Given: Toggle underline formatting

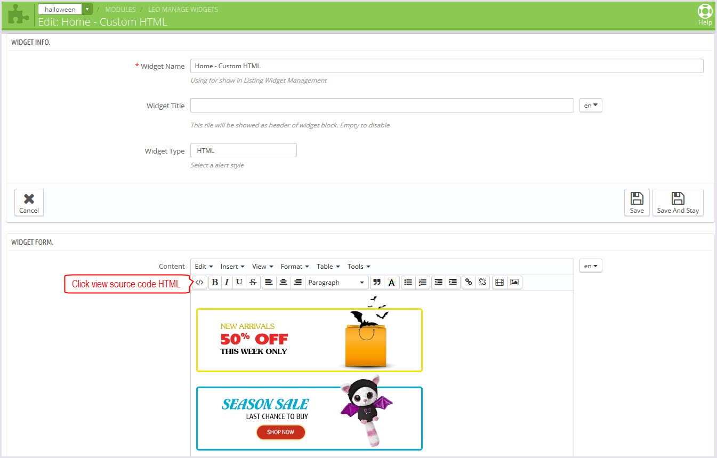Looking at the screenshot, I should [x=239, y=283].
